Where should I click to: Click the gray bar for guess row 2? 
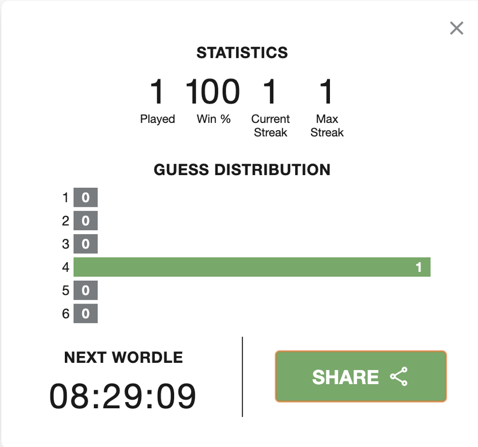click(85, 220)
